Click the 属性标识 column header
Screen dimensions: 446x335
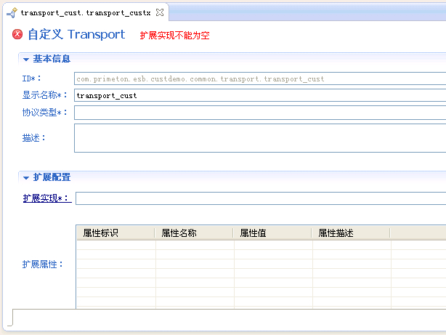115,233
